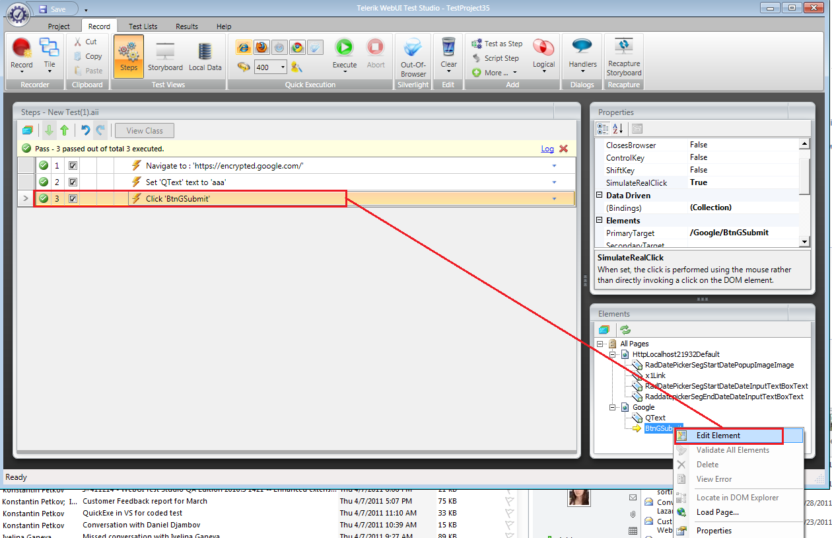Open the Dialogs Handlers menu
The width and height of the screenshot is (832, 538).
582,55
